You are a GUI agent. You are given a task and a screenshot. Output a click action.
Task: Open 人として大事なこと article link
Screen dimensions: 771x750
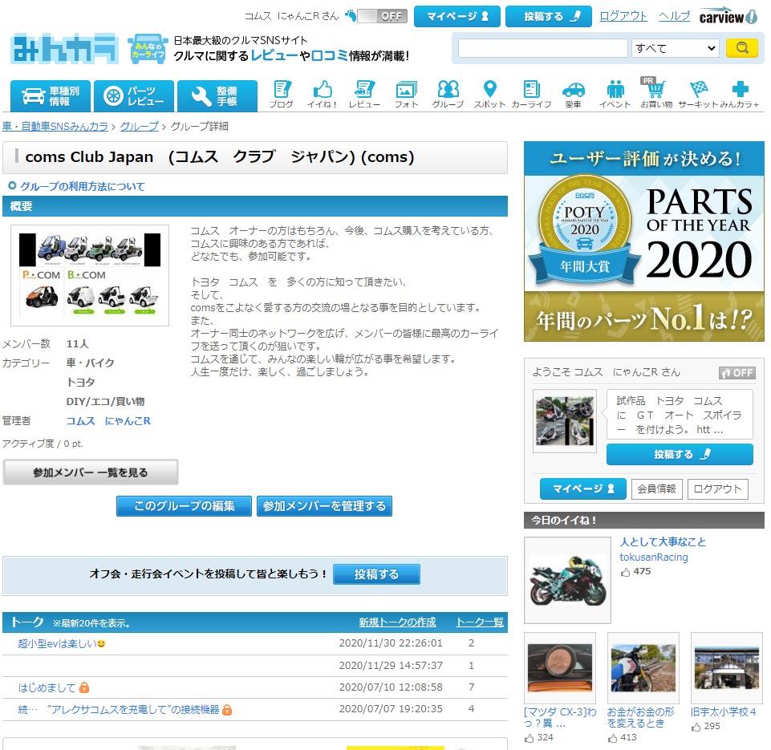[x=663, y=542]
